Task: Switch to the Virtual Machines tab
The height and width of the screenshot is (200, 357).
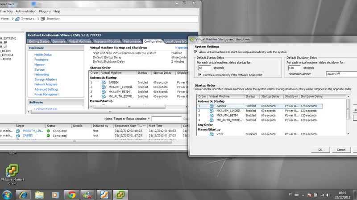Action: click(80, 41)
